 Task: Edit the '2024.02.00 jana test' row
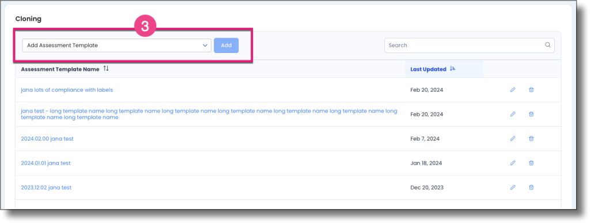coord(512,138)
